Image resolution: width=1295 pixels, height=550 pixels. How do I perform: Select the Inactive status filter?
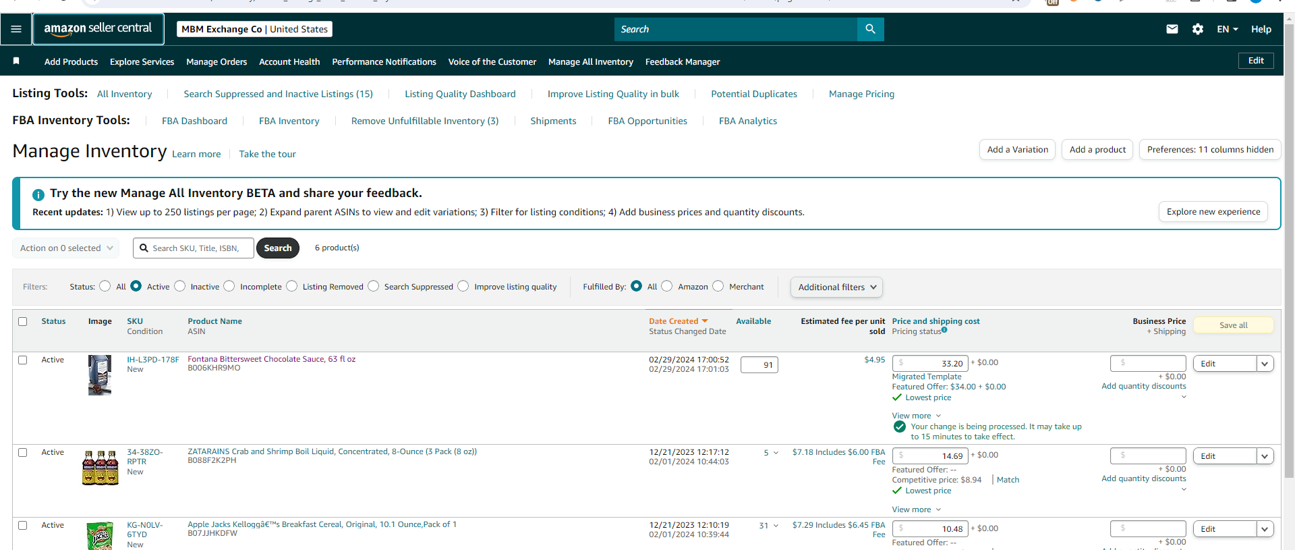point(179,286)
